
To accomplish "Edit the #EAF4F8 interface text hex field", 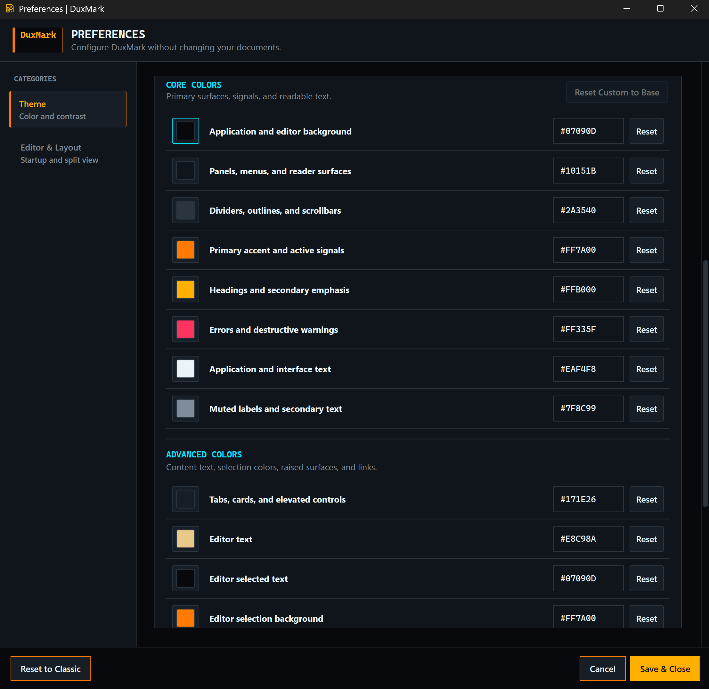I will [x=589, y=369].
